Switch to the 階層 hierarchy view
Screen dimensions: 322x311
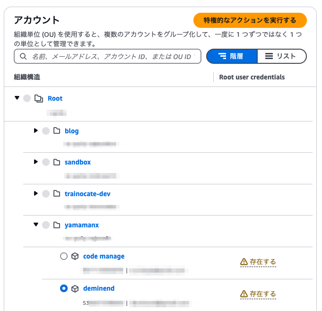click(x=232, y=56)
